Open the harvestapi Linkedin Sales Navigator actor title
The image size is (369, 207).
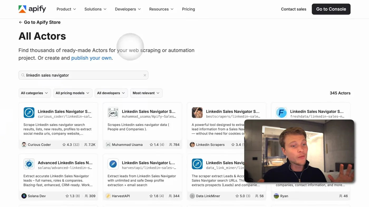(x=148, y=163)
